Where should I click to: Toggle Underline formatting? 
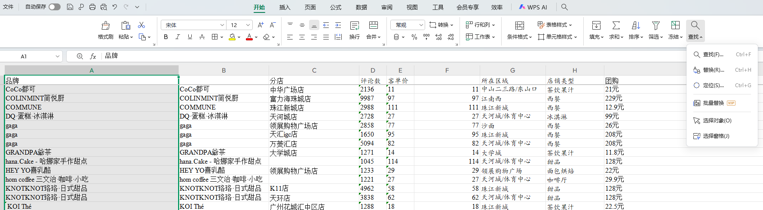pyautogui.click(x=190, y=37)
